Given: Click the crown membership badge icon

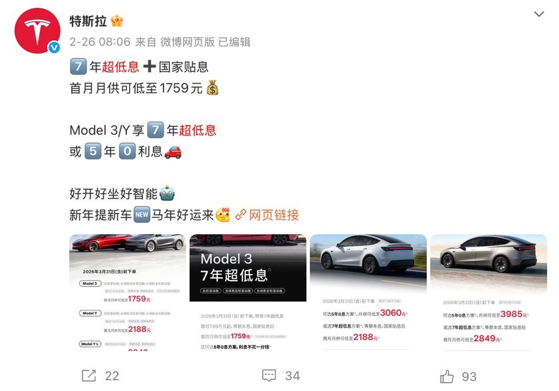Looking at the screenshot, I should pyautogui.click(x=117, y=21).
